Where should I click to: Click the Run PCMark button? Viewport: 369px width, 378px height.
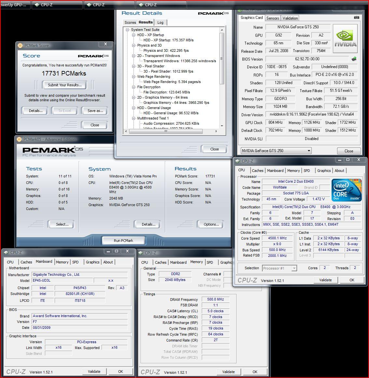(123, 240)
